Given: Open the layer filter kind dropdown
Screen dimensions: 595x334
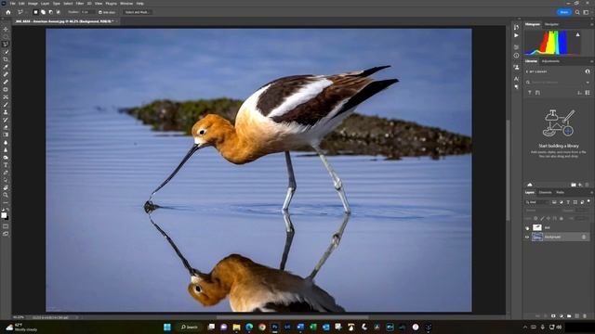Looking at the screenshot, I should (537, 202).
